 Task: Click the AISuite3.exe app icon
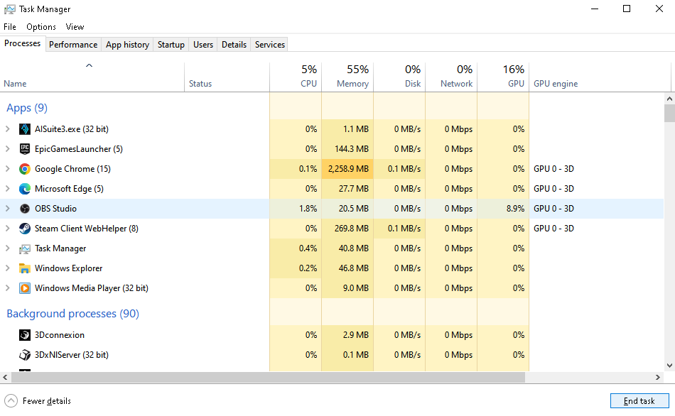click(25, 129)
